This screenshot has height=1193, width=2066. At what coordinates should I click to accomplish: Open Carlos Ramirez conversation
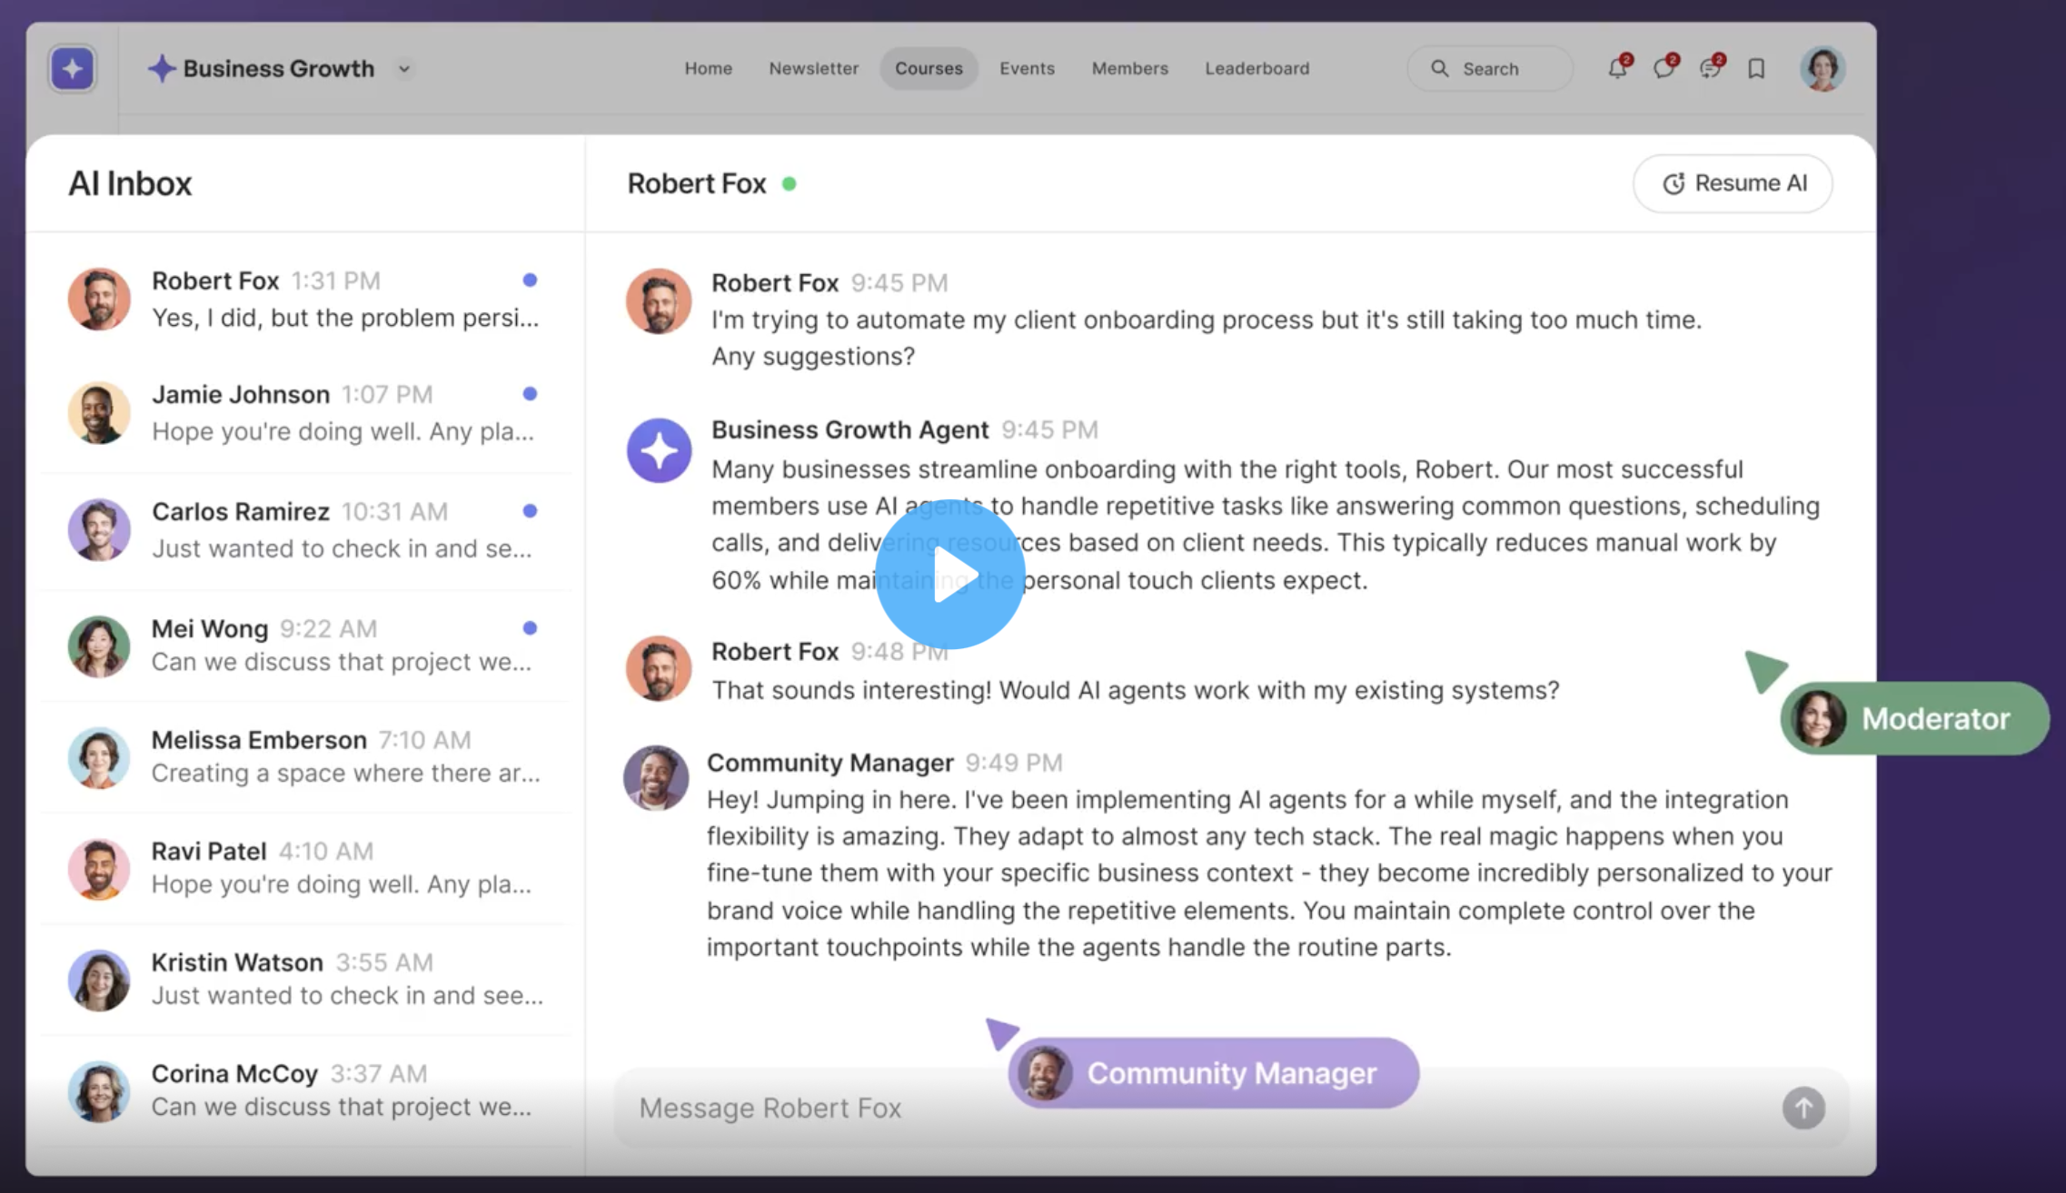point(305,530)
